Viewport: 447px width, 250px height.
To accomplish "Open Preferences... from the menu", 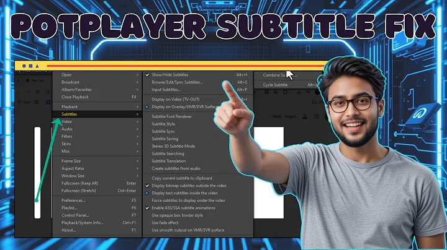I will coord(97,200).
